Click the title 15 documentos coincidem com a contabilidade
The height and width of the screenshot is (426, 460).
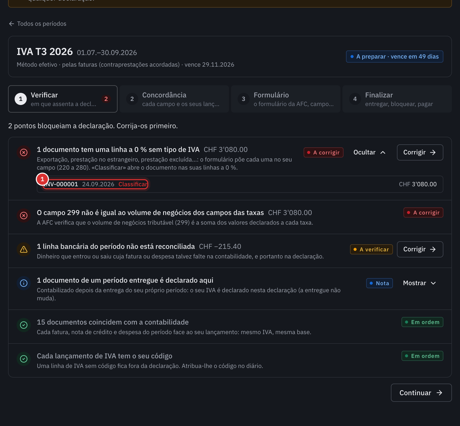[113, 322]
